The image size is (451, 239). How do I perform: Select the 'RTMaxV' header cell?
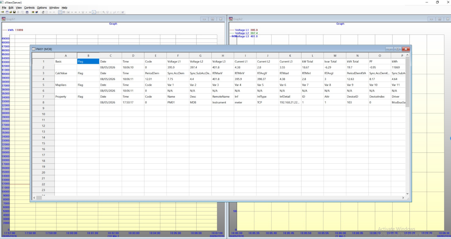click(223, 73)
